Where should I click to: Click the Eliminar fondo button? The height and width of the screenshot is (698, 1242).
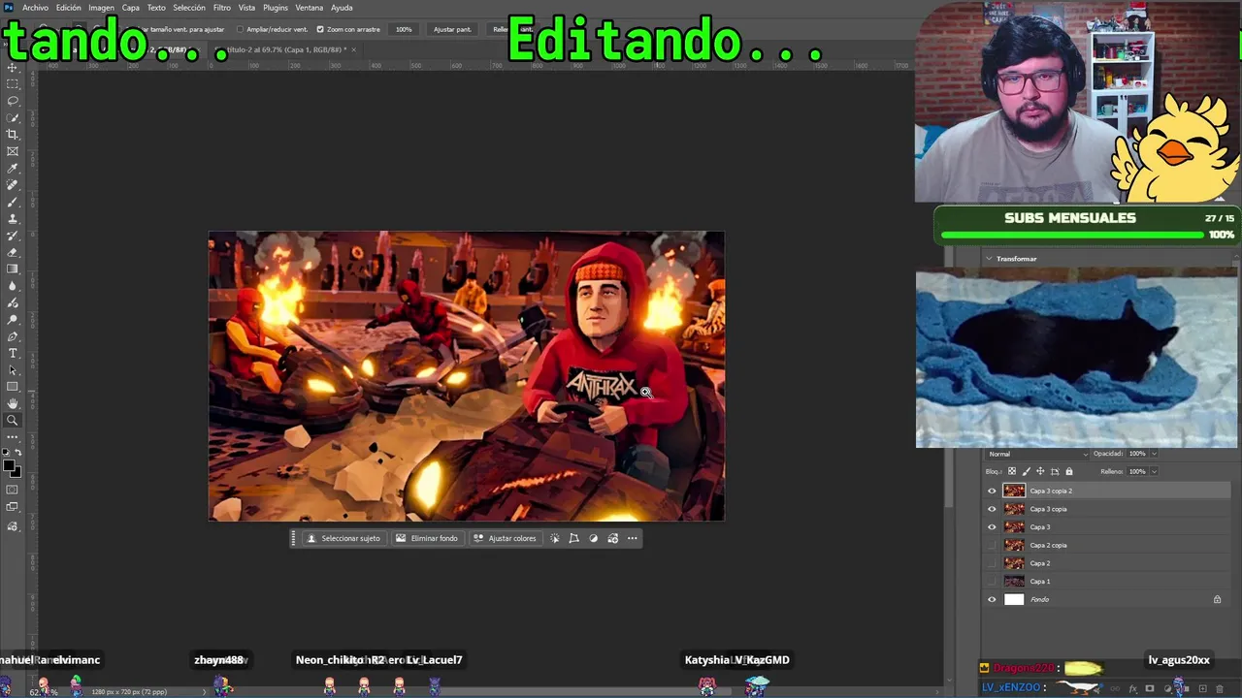(426, 538)
